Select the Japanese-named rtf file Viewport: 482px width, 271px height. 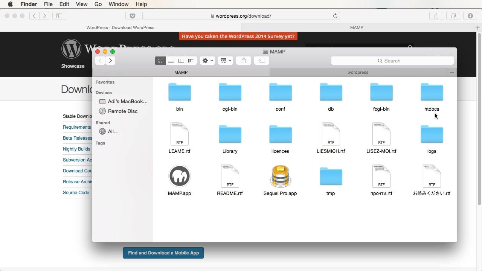(x=432, y=176)
